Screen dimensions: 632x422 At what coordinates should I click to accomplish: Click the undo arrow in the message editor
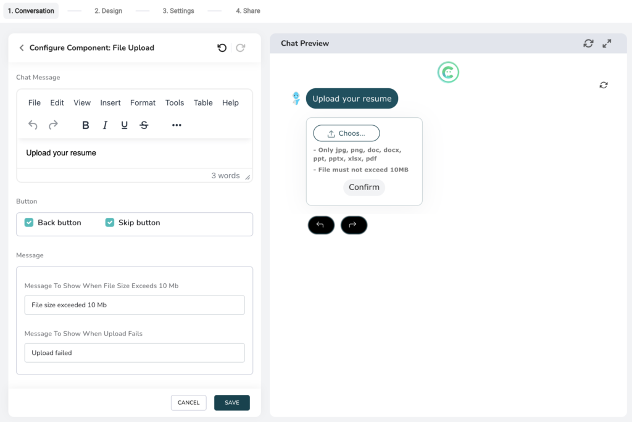[33, 125]
